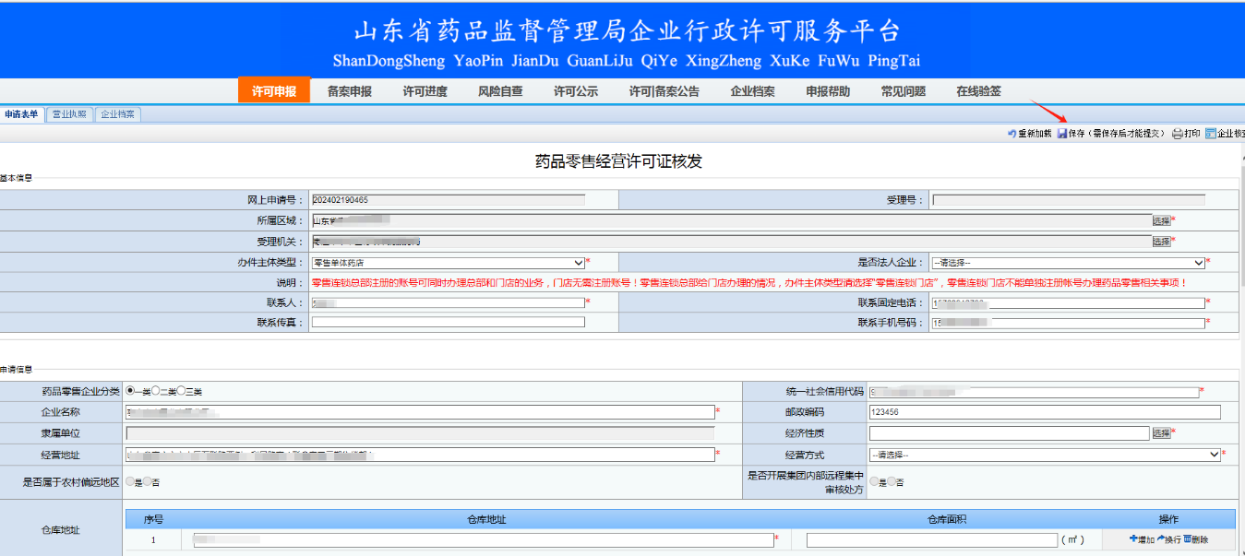Click 选择 button next to 经济性质

1161,433
